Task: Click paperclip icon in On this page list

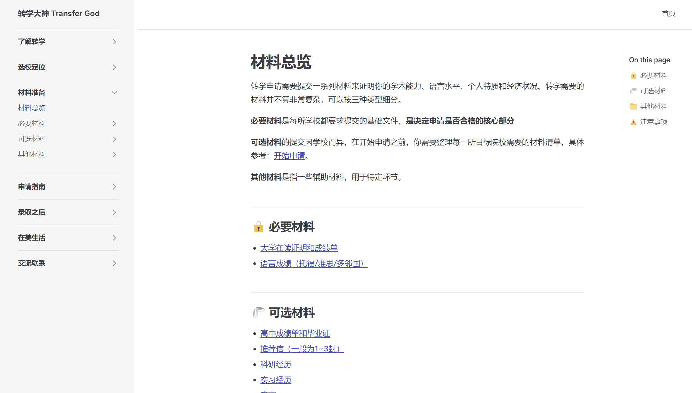Action: tap(633, 91)
